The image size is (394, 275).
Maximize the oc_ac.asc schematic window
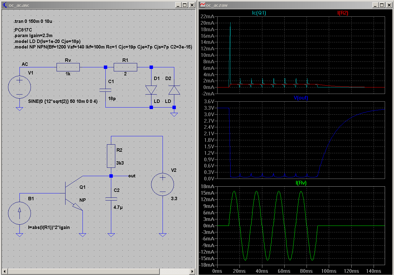point(185,5)
